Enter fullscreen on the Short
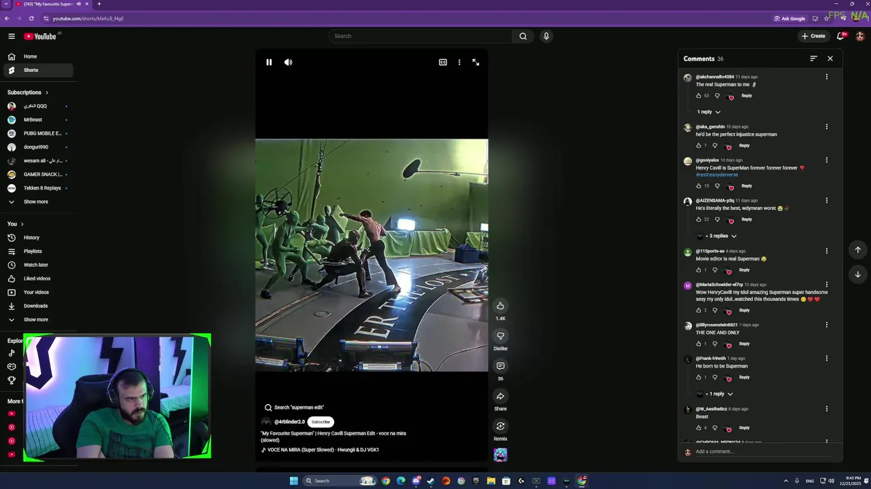871x489 pixels. pyautogui.click(x=476, y=62)
